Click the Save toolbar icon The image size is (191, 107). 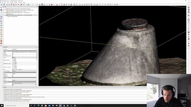(x=4, y=4)
